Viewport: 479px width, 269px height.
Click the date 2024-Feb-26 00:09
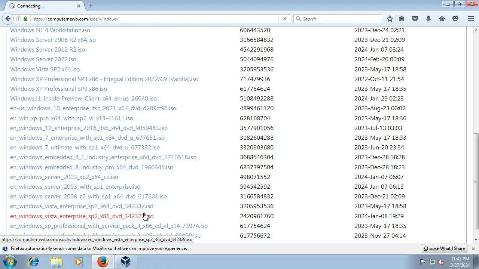(x=379, y=59)
